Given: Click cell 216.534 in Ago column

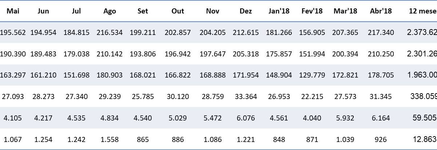Looking at the screenshot, I should (x=110, y=32).
